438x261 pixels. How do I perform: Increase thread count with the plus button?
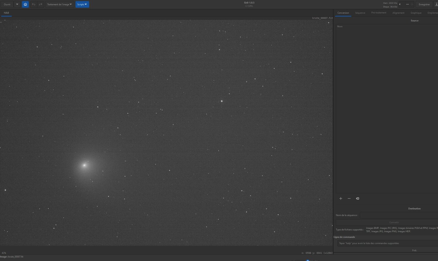pyautogui.click(x=412, y=4)
